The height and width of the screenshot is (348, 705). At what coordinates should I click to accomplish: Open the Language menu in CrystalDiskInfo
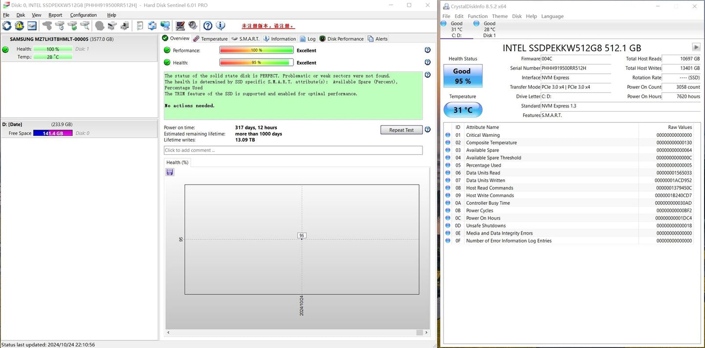pos(552,16)
